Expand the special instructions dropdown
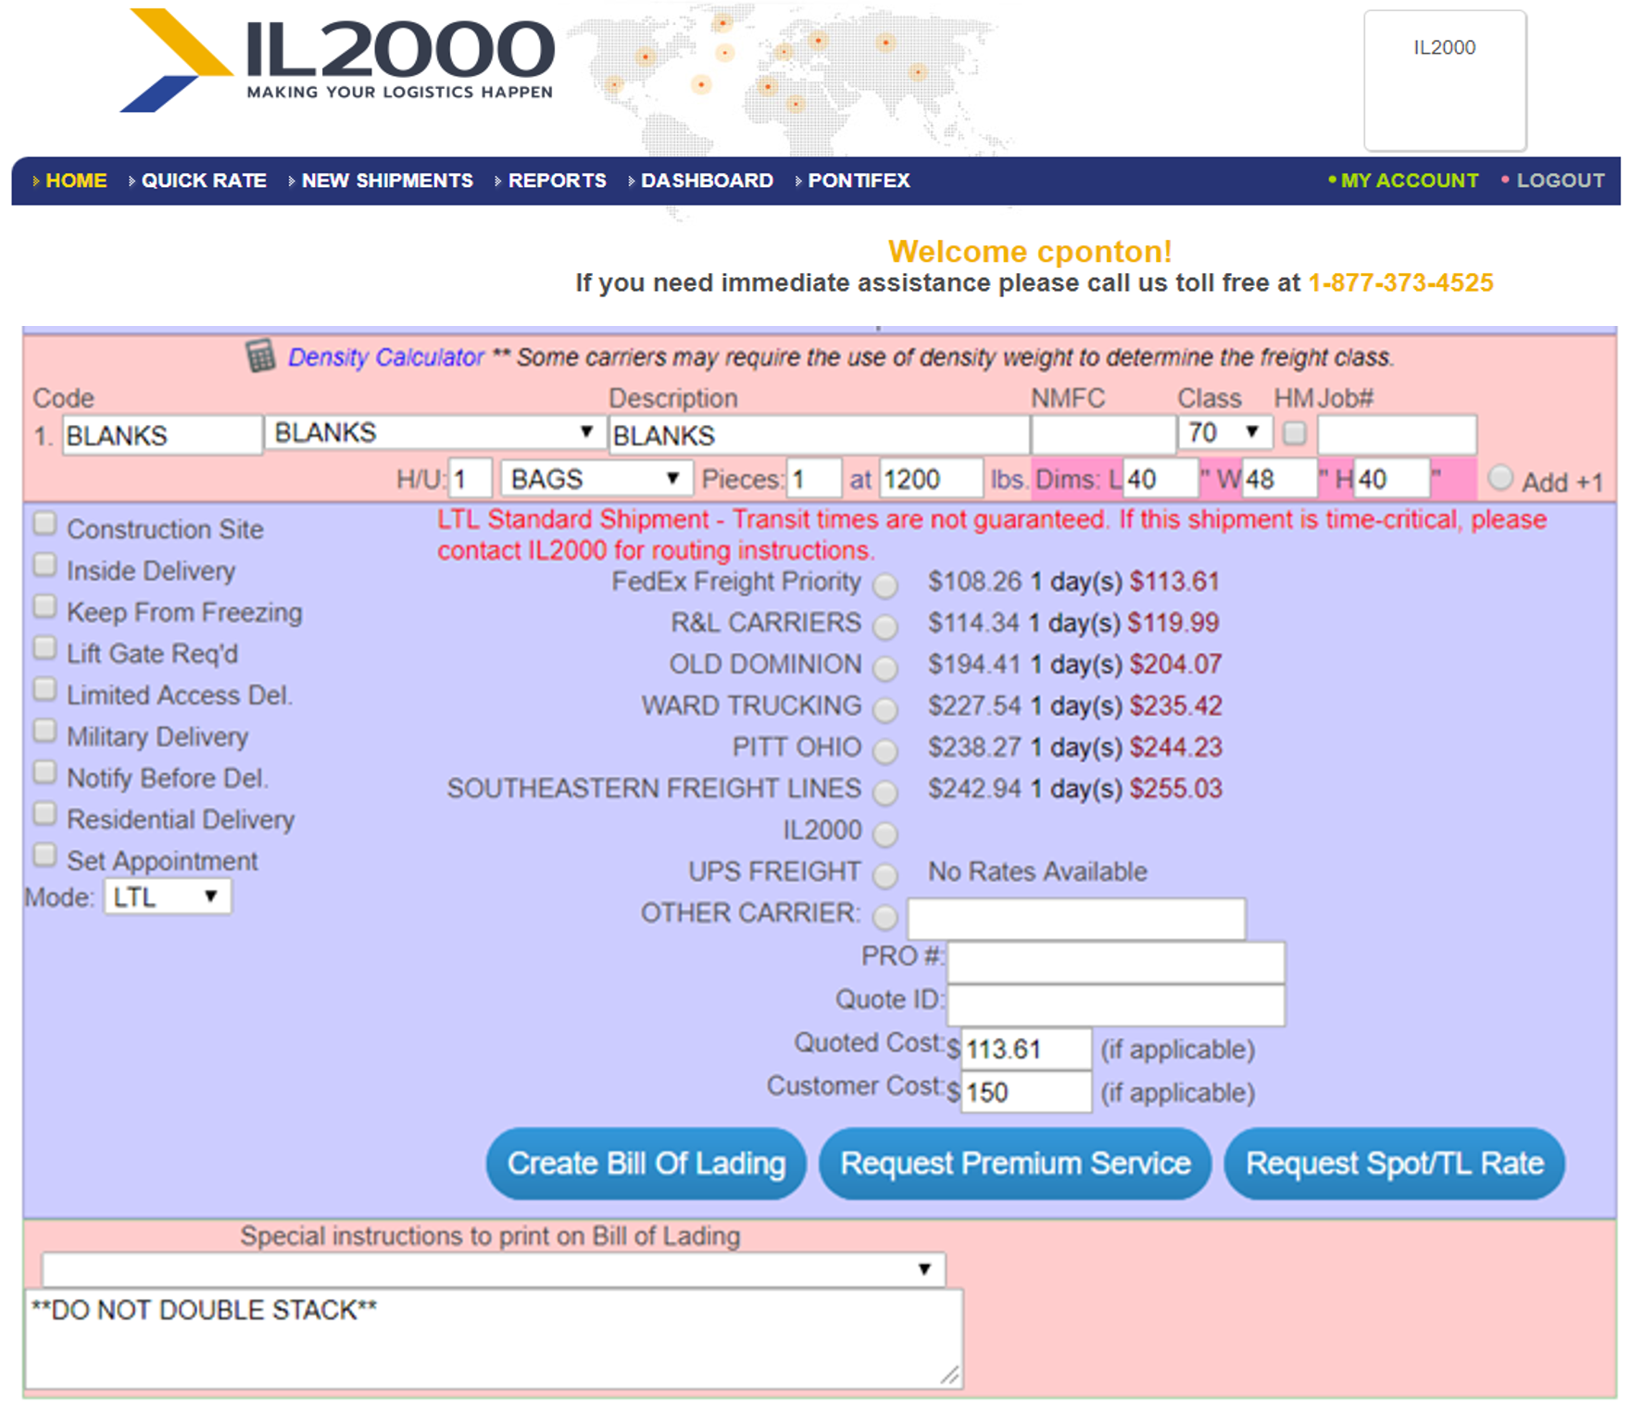Image resolution: width=1631 pixels, height=1428 pixels. pyautogui.click(x=493, y=1269)
